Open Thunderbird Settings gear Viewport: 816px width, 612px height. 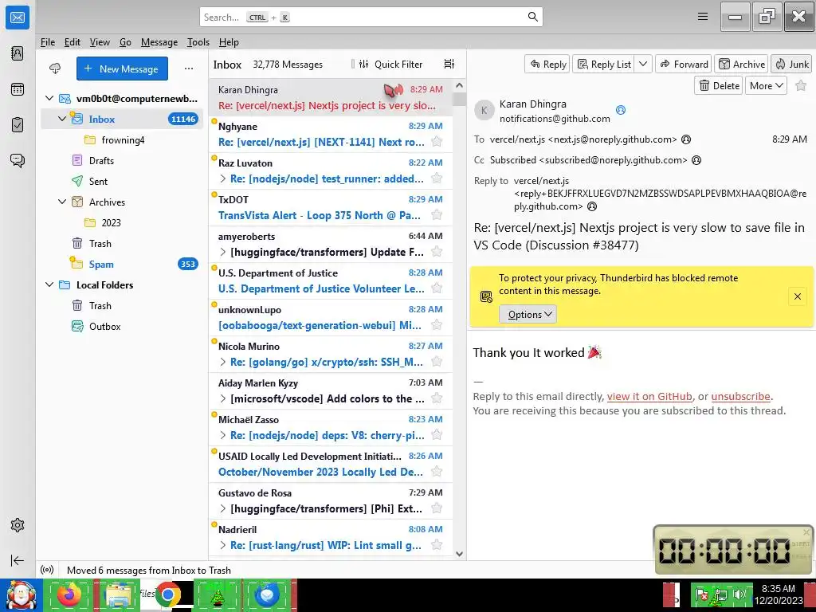pos(18,525)
